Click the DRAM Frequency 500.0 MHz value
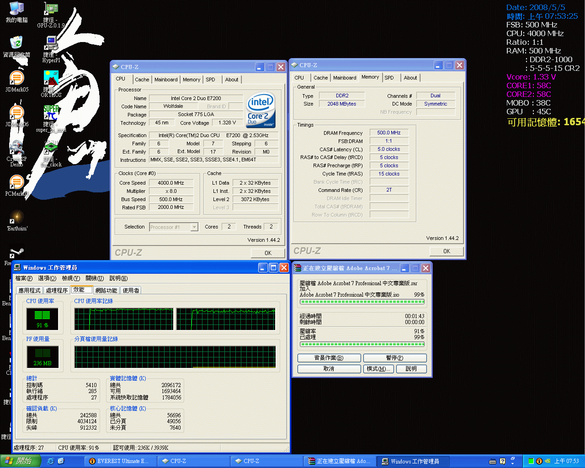This screenshot has width=585, height=468. (x=389, y=133)
